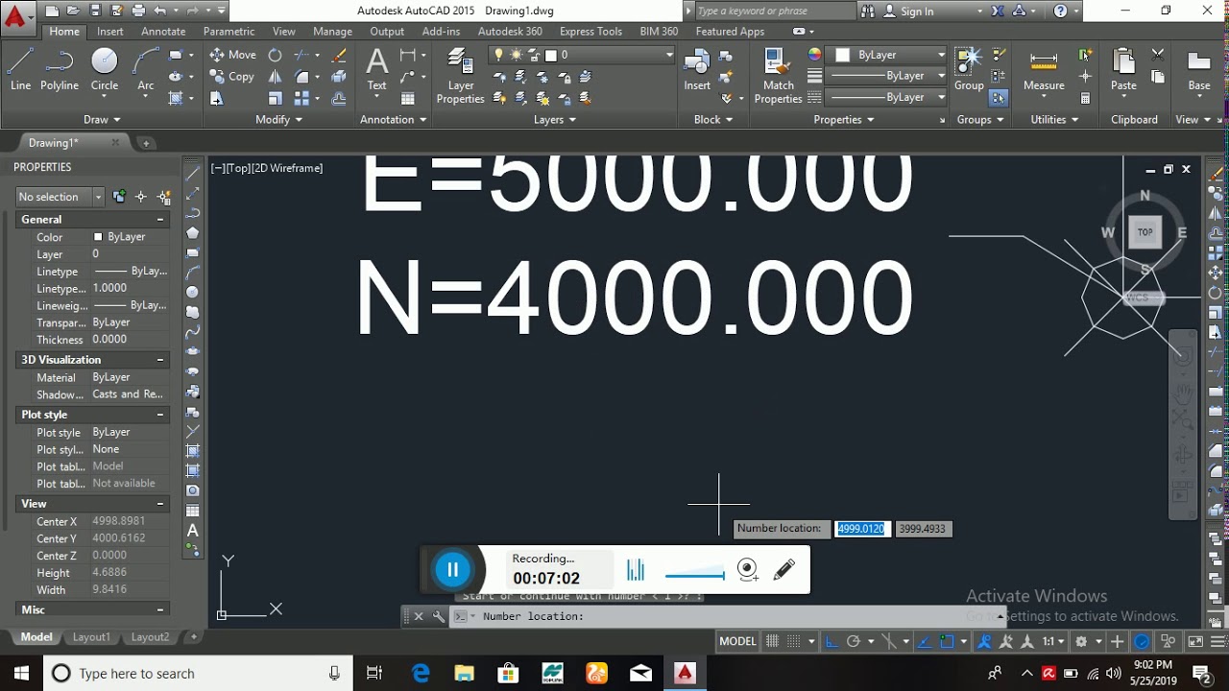Select the Stretch tool icon

(x=216, y=98)
